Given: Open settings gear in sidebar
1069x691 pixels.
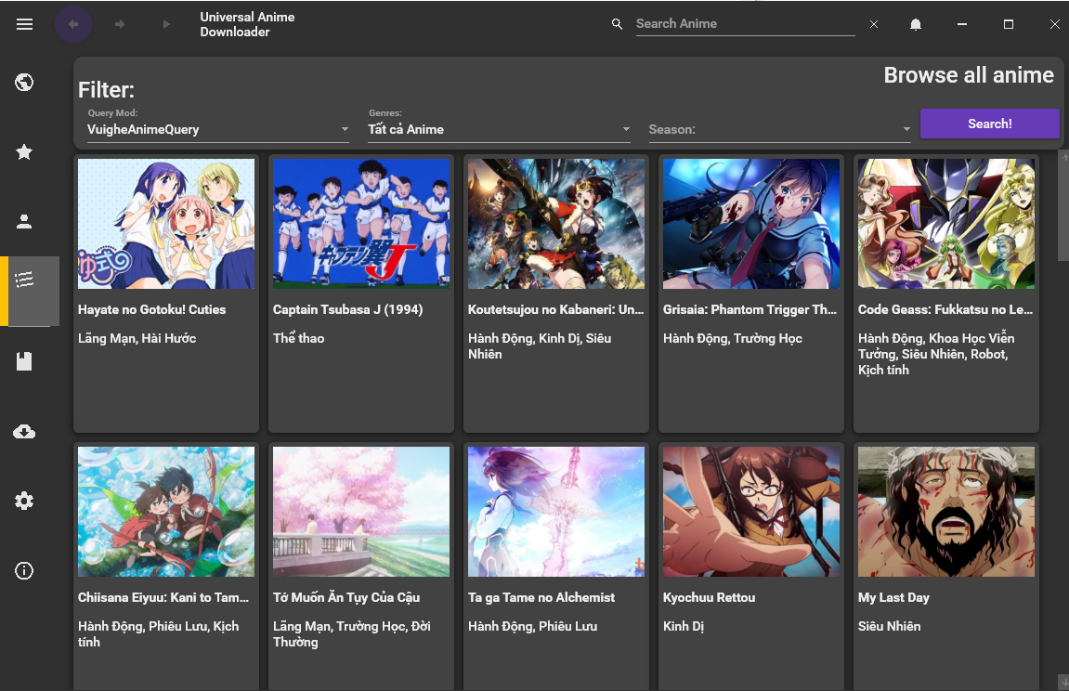Looking at the screenshot, I should (24, 502).
